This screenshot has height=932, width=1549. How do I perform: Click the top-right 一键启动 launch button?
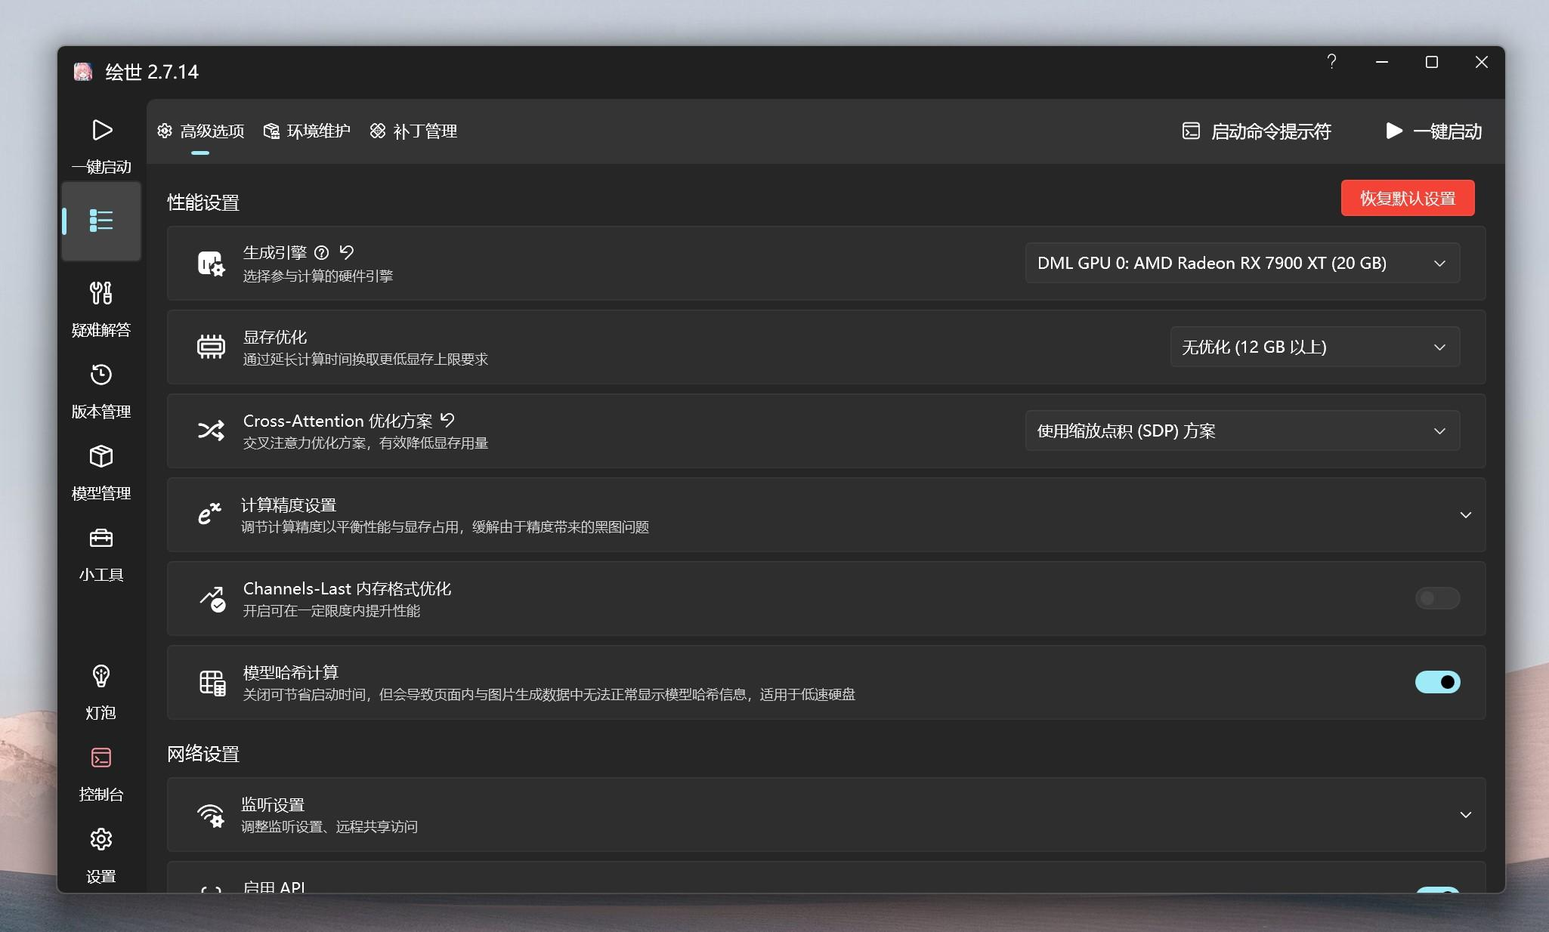1433,131
